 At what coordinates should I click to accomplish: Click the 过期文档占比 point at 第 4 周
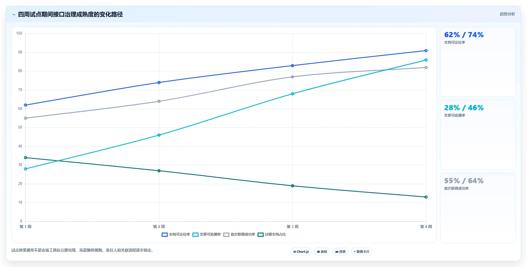click(426, 197)
